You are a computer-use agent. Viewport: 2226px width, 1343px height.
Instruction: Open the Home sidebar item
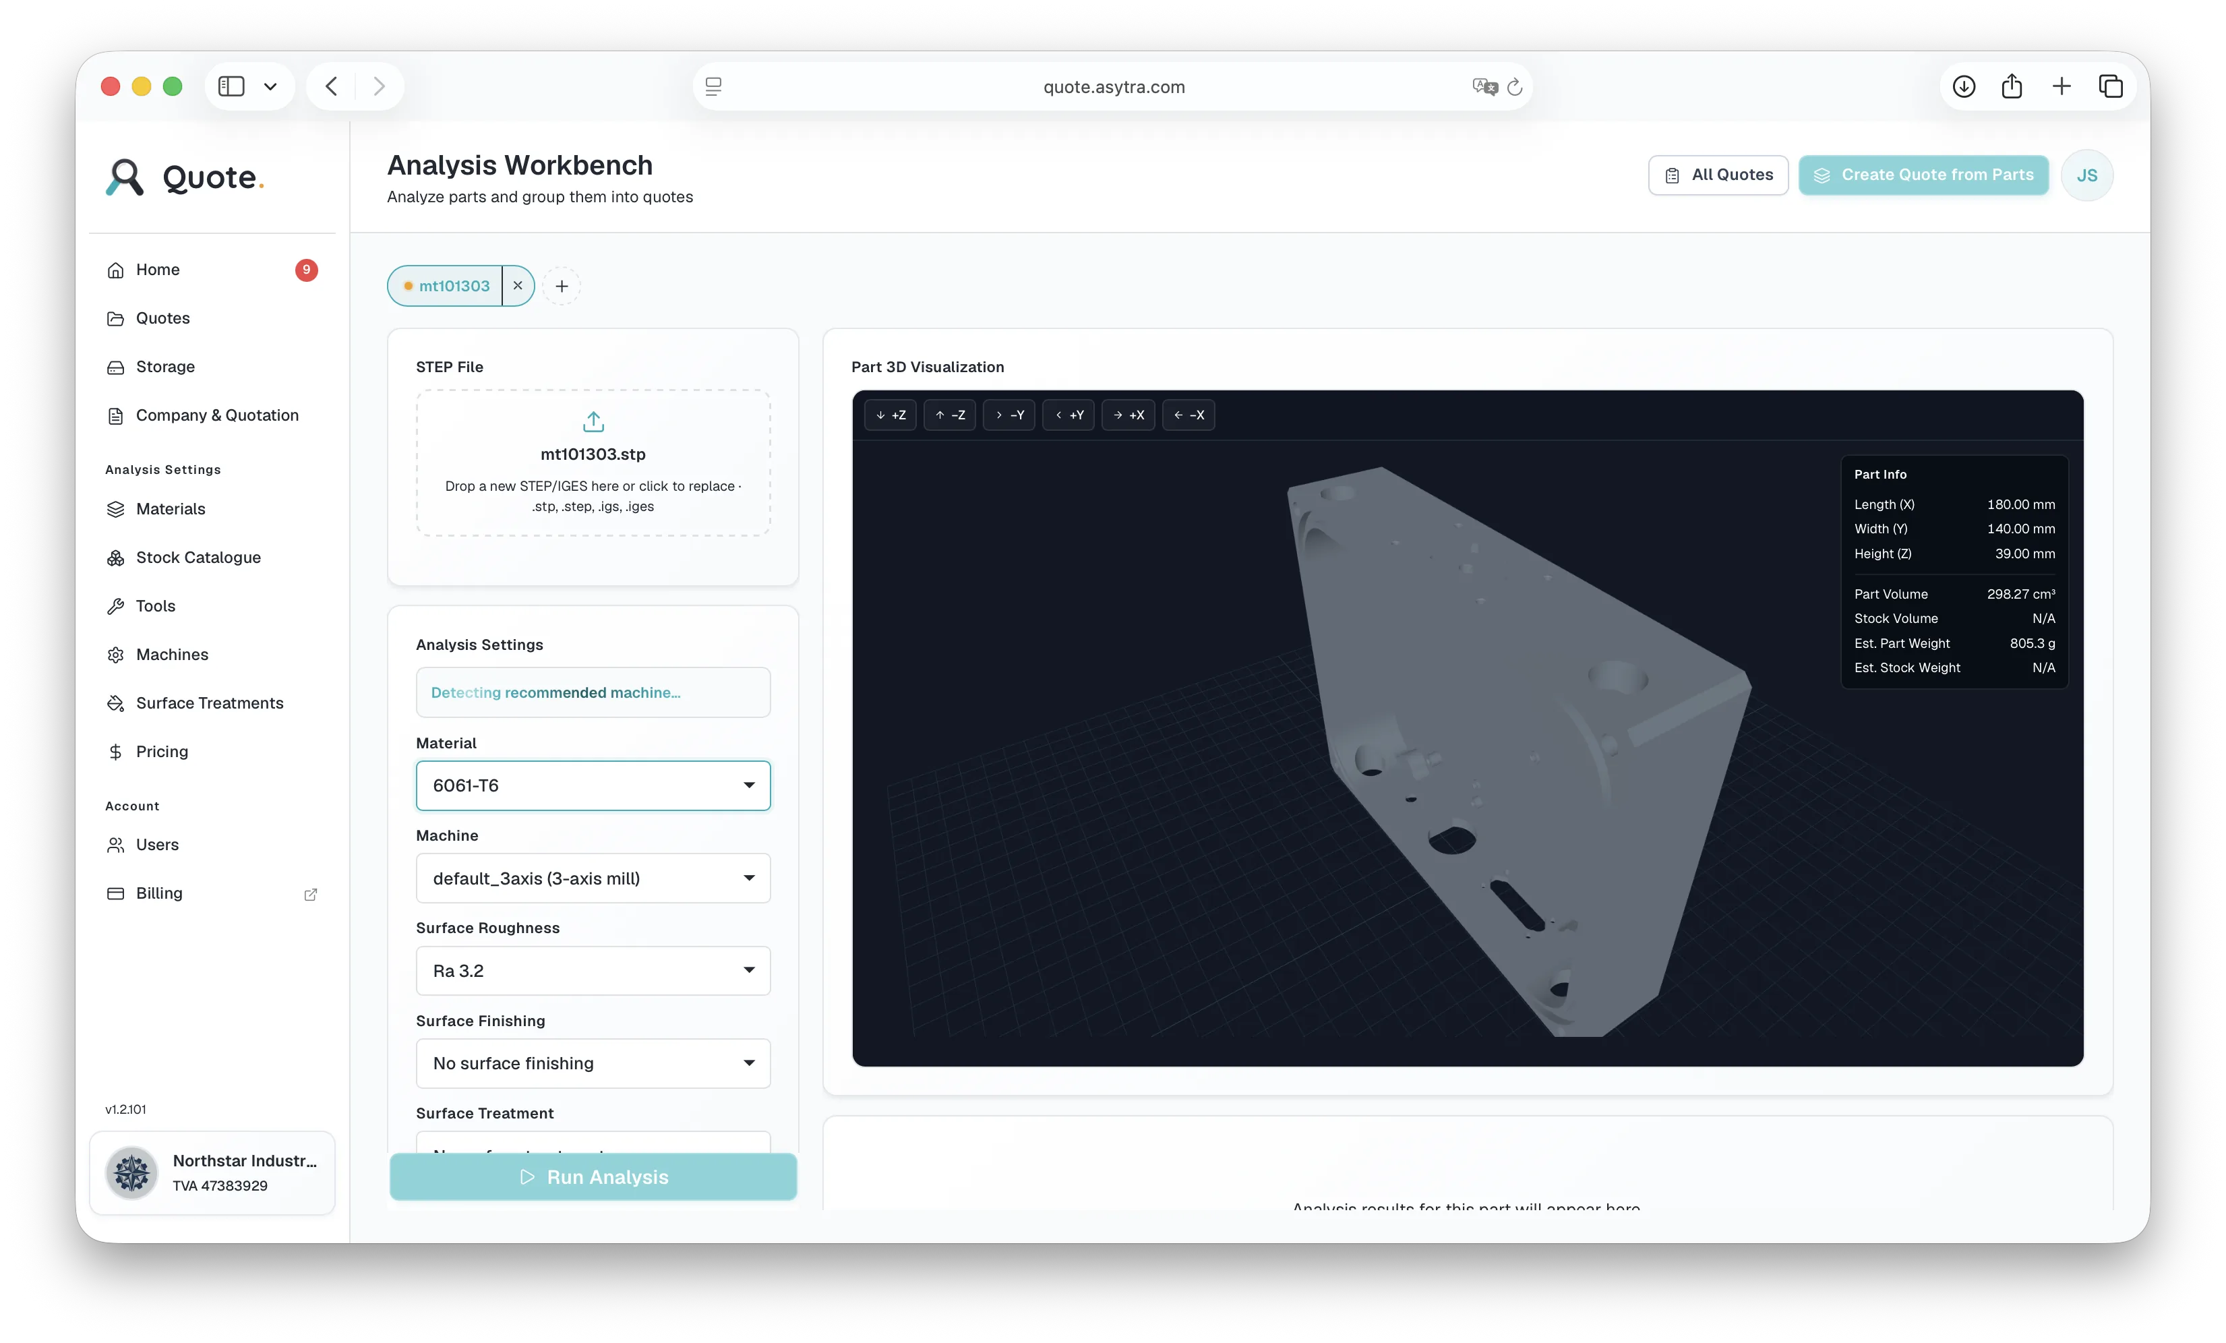pyautogui.click(x=212, y=269)
